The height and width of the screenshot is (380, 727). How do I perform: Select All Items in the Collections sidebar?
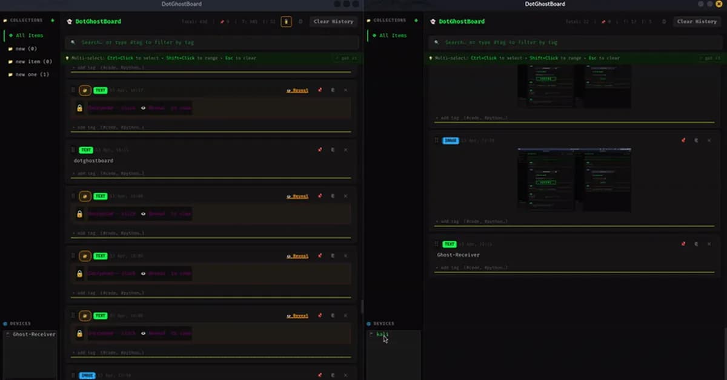click(x=27, y=35)
